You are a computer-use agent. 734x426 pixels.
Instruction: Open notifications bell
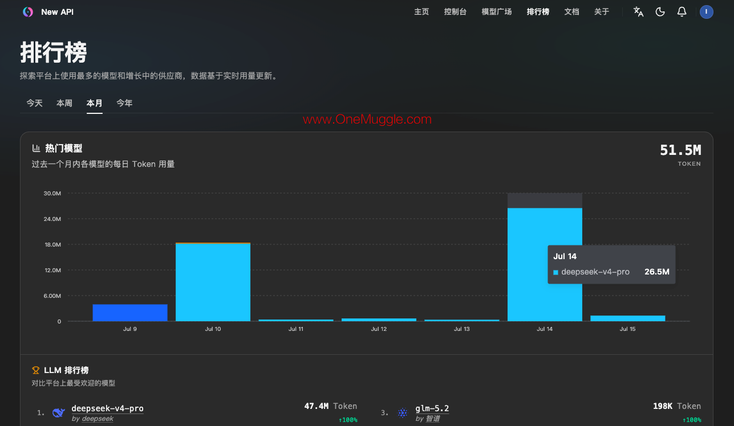[x=682, y=12]
